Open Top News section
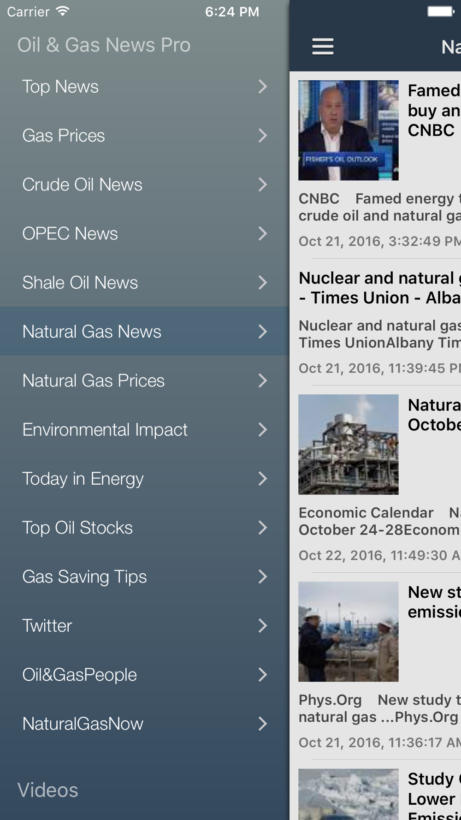 pyautogui.click(x=145, y=86)
